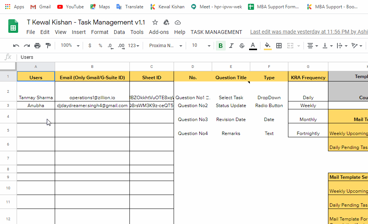
Task: Open Apps bookmark shortcut
Action: 15,7
